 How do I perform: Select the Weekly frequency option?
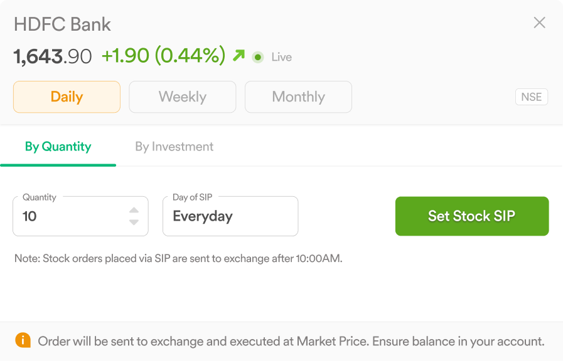(x=183, y=97)
